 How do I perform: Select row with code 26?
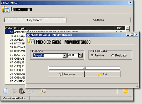point(15,77)
